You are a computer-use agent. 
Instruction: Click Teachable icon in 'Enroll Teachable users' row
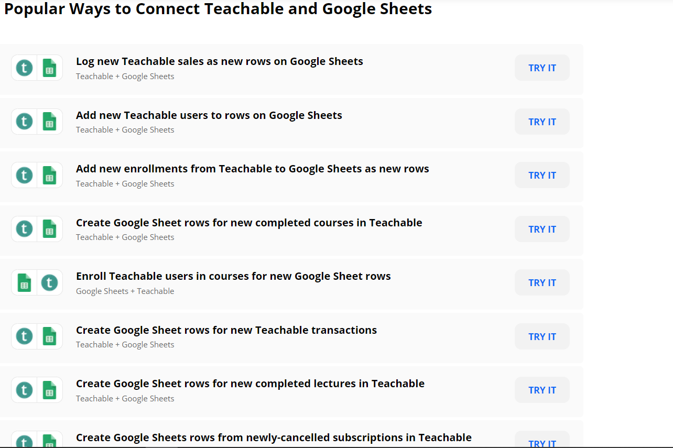(50, 282)
